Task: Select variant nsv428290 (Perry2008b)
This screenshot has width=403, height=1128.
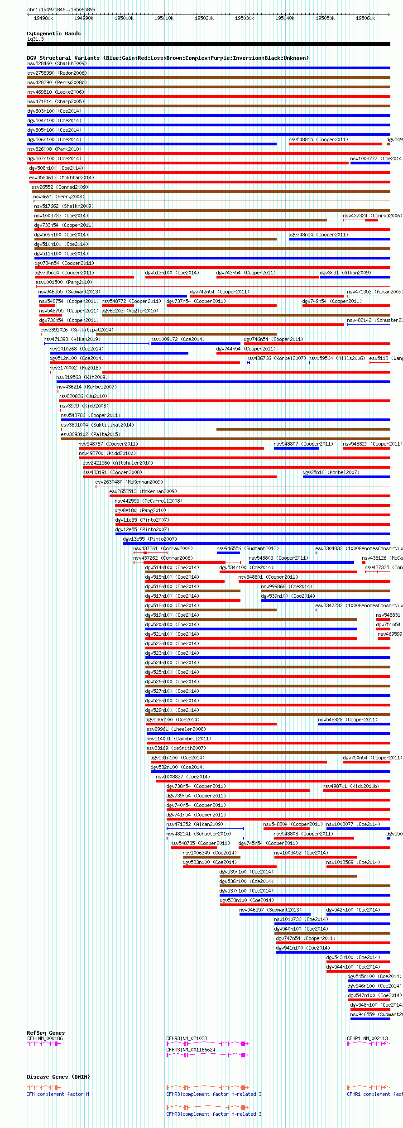Action: tap(57, 82)
